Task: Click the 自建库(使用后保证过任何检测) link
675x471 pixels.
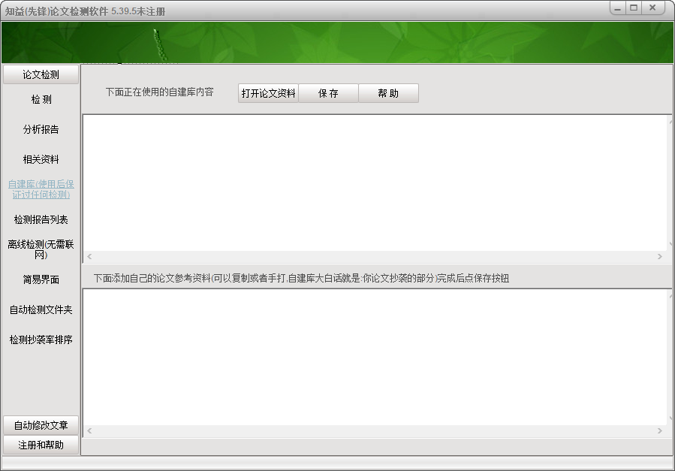Action: pos(41,189)
